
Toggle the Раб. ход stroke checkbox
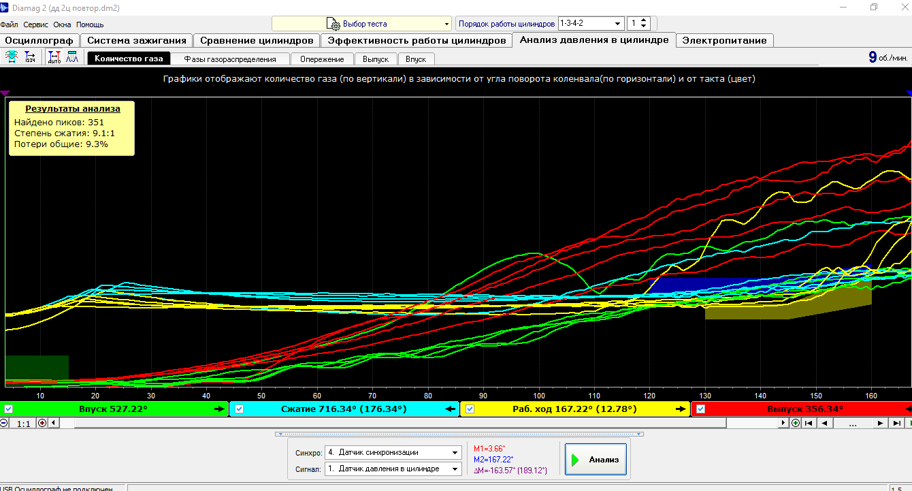(x=470, y=409)
